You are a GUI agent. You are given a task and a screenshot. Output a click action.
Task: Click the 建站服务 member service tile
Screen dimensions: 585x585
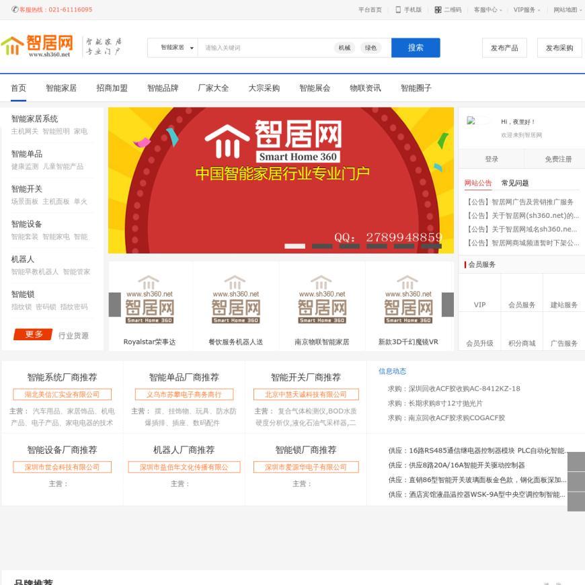[x=563, y=294]
